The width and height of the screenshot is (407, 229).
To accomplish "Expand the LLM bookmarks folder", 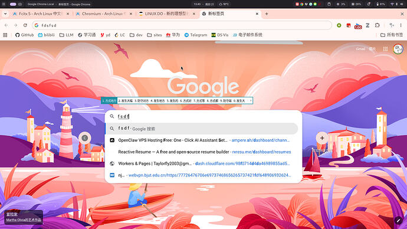I will (67, 35).
